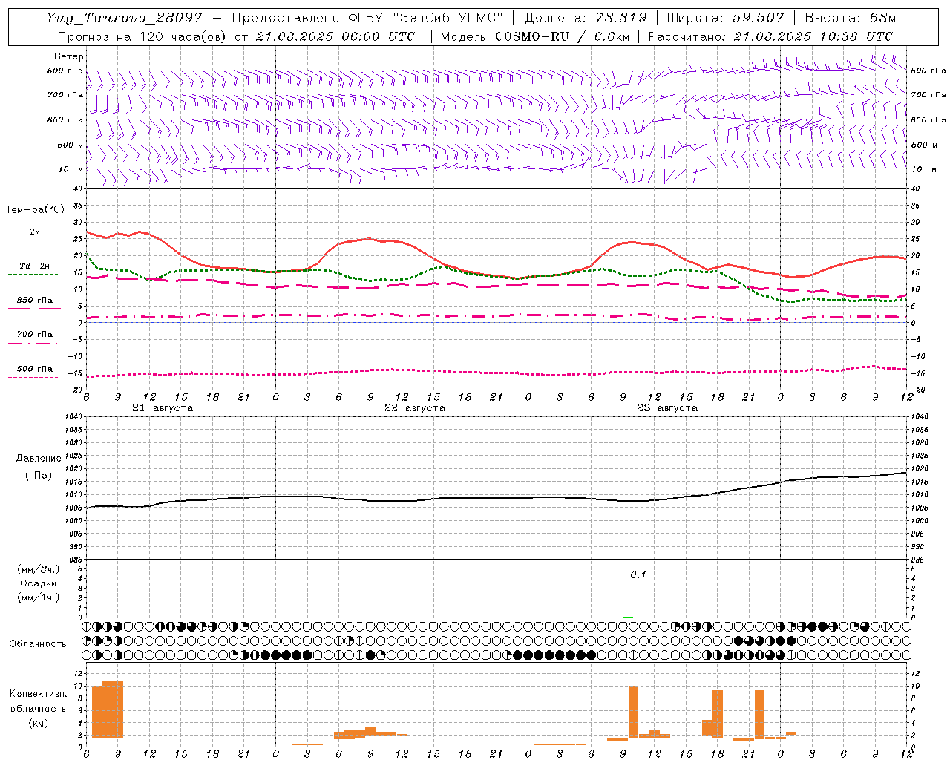
Task: Click the Высота: 63м label
Action: pyautogui.click(x=850, y=18)
